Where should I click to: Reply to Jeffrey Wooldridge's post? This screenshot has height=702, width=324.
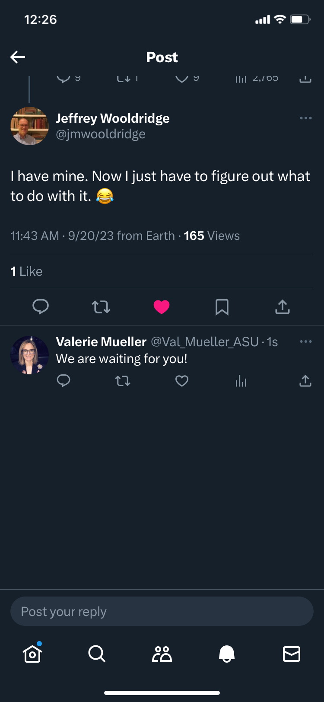(x=41, y=307)
